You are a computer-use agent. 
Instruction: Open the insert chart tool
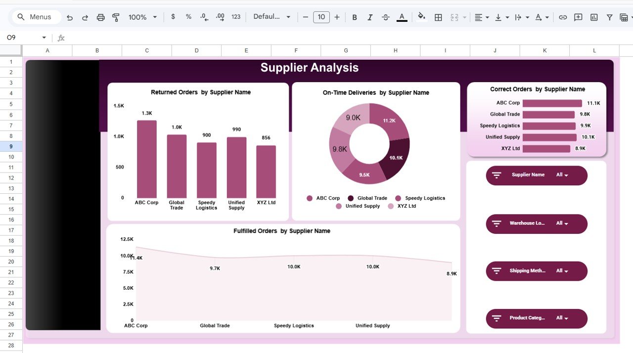coord(593,17)
